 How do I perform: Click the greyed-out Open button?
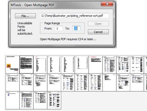coord(98,24)
